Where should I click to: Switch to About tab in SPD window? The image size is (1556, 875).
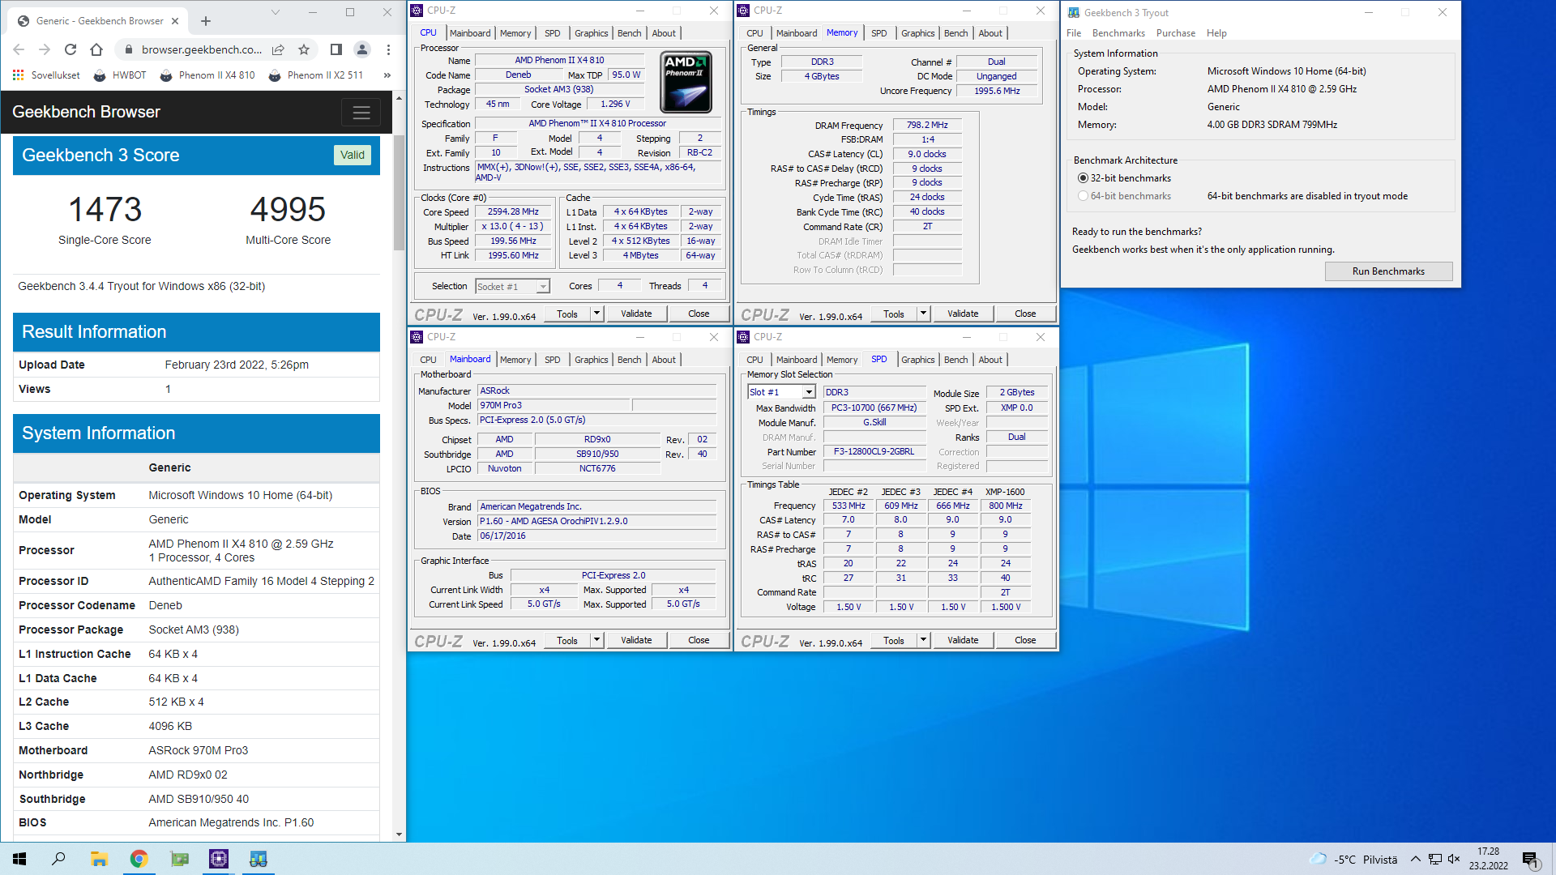[990, 360]
